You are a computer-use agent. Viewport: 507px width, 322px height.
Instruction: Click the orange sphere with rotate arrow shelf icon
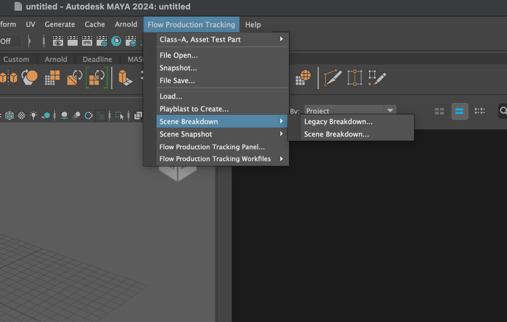(30, 78)
